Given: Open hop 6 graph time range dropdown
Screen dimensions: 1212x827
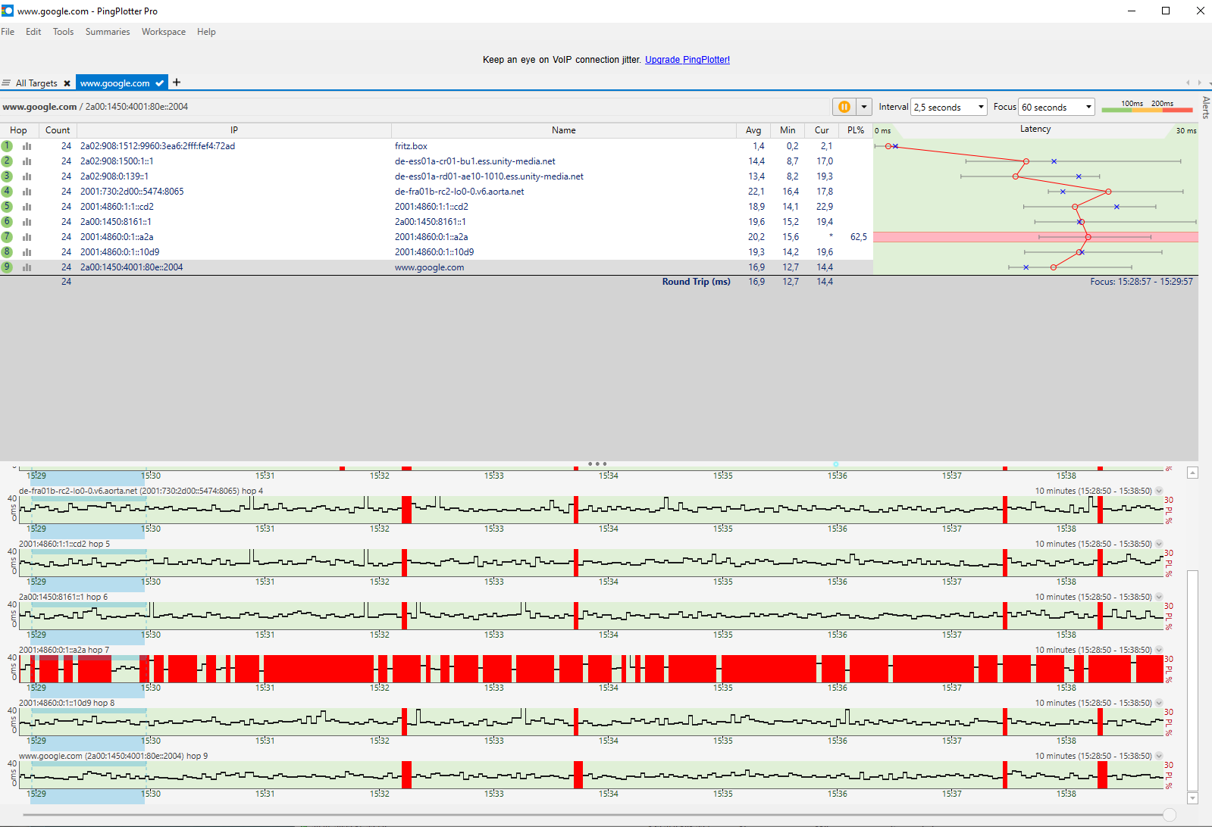Looking at the screenshot, I should tap(1159, 597).
